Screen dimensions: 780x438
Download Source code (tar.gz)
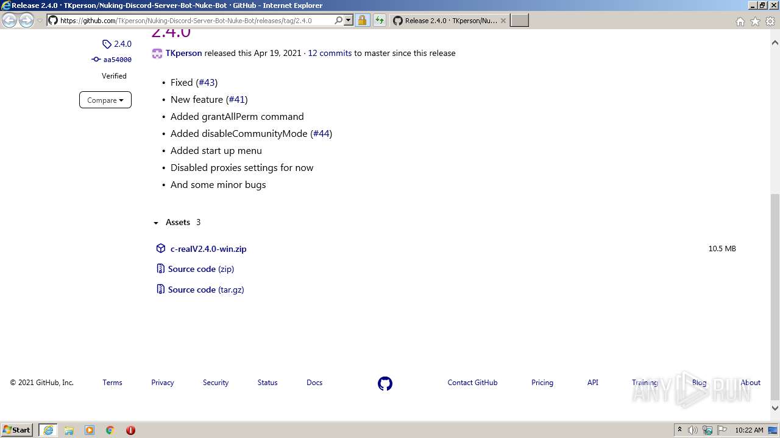206,290
